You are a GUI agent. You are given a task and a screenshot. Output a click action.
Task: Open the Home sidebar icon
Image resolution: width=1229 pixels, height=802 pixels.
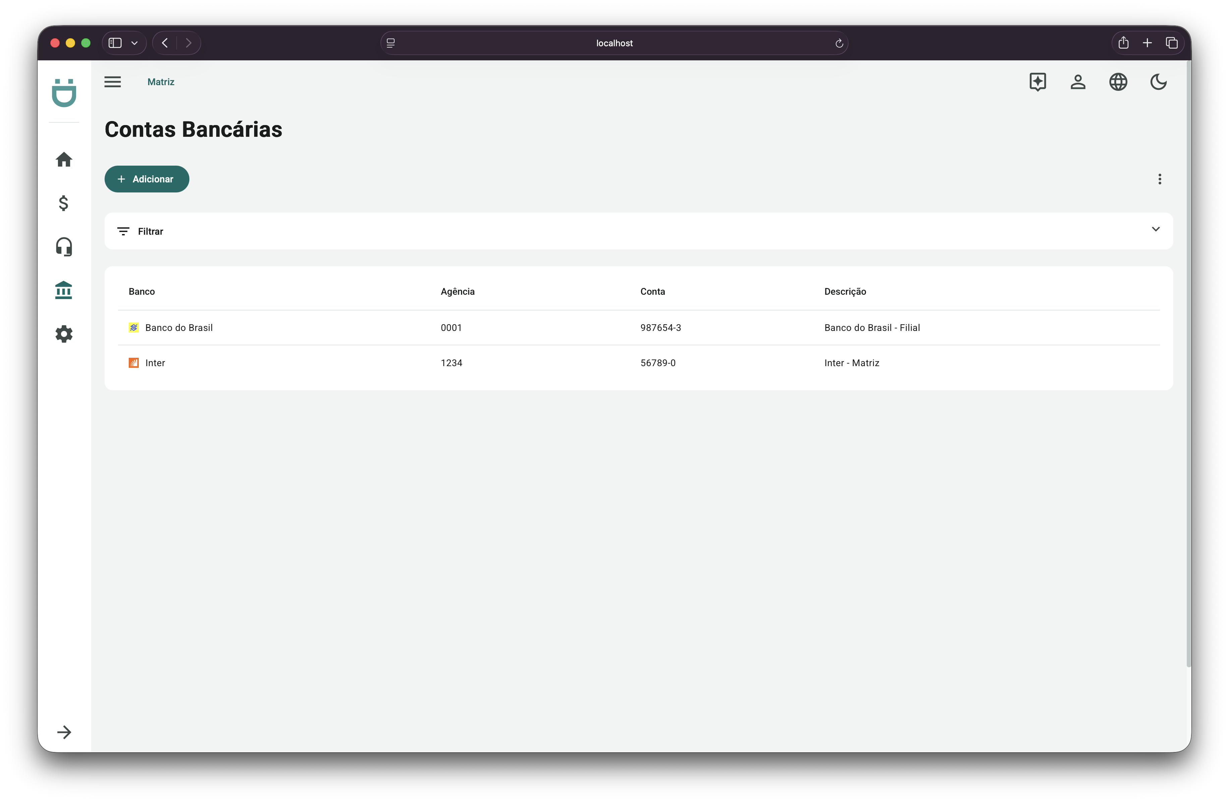coord(64,160)
